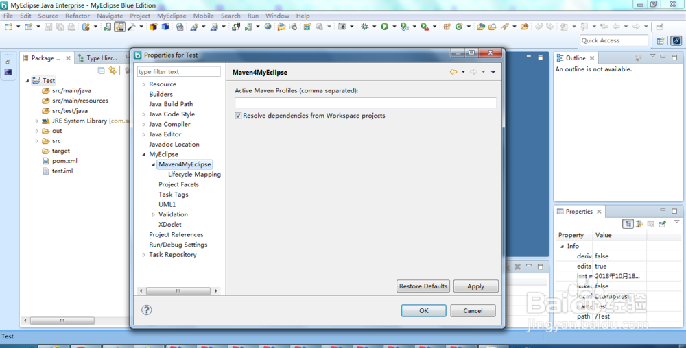Click the OK button
This screenshot has height=348, width=686.
[423, 310]
